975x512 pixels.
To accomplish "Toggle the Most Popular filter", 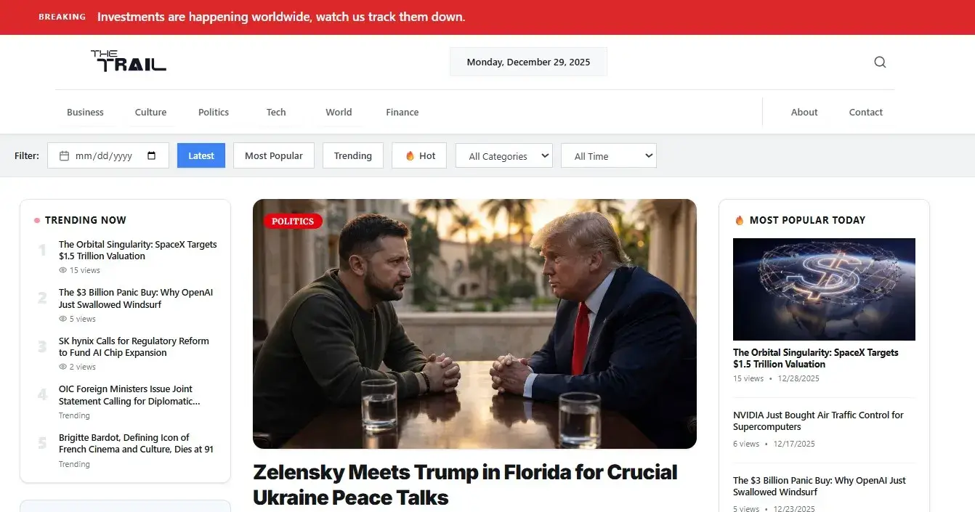I will click(x=274, y=155).
